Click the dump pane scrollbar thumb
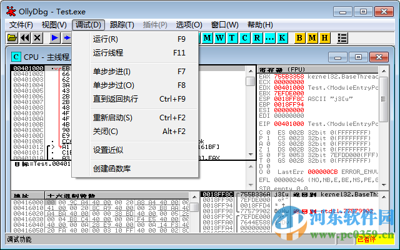 (194, 207)
